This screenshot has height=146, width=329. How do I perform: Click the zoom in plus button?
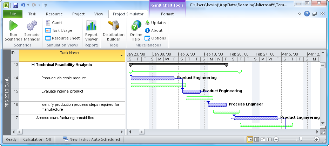[x=317, y=139]
